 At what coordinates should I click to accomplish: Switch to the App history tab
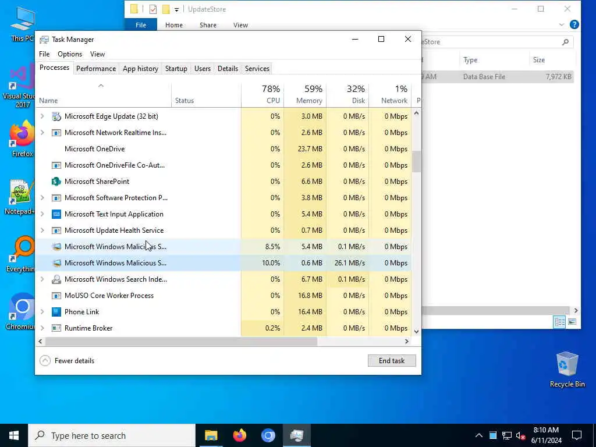140,69
